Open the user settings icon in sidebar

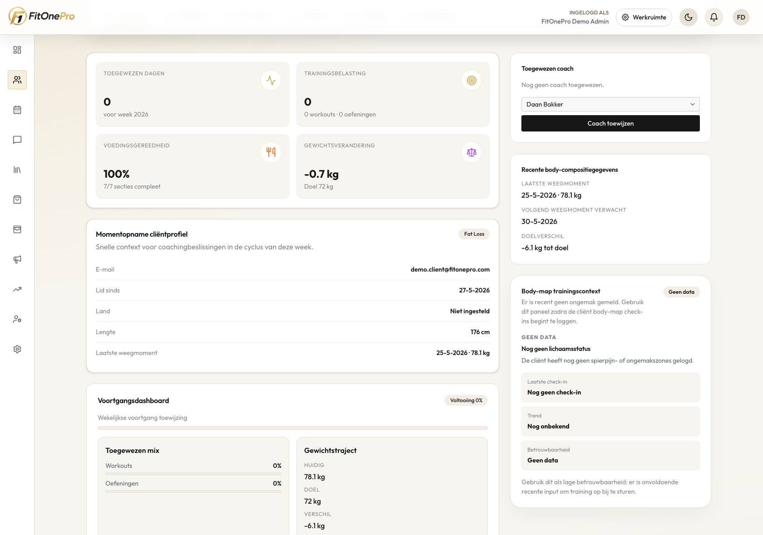[x=17, y=319]
